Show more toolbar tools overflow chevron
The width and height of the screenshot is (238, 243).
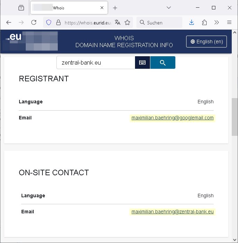point(217,22)
